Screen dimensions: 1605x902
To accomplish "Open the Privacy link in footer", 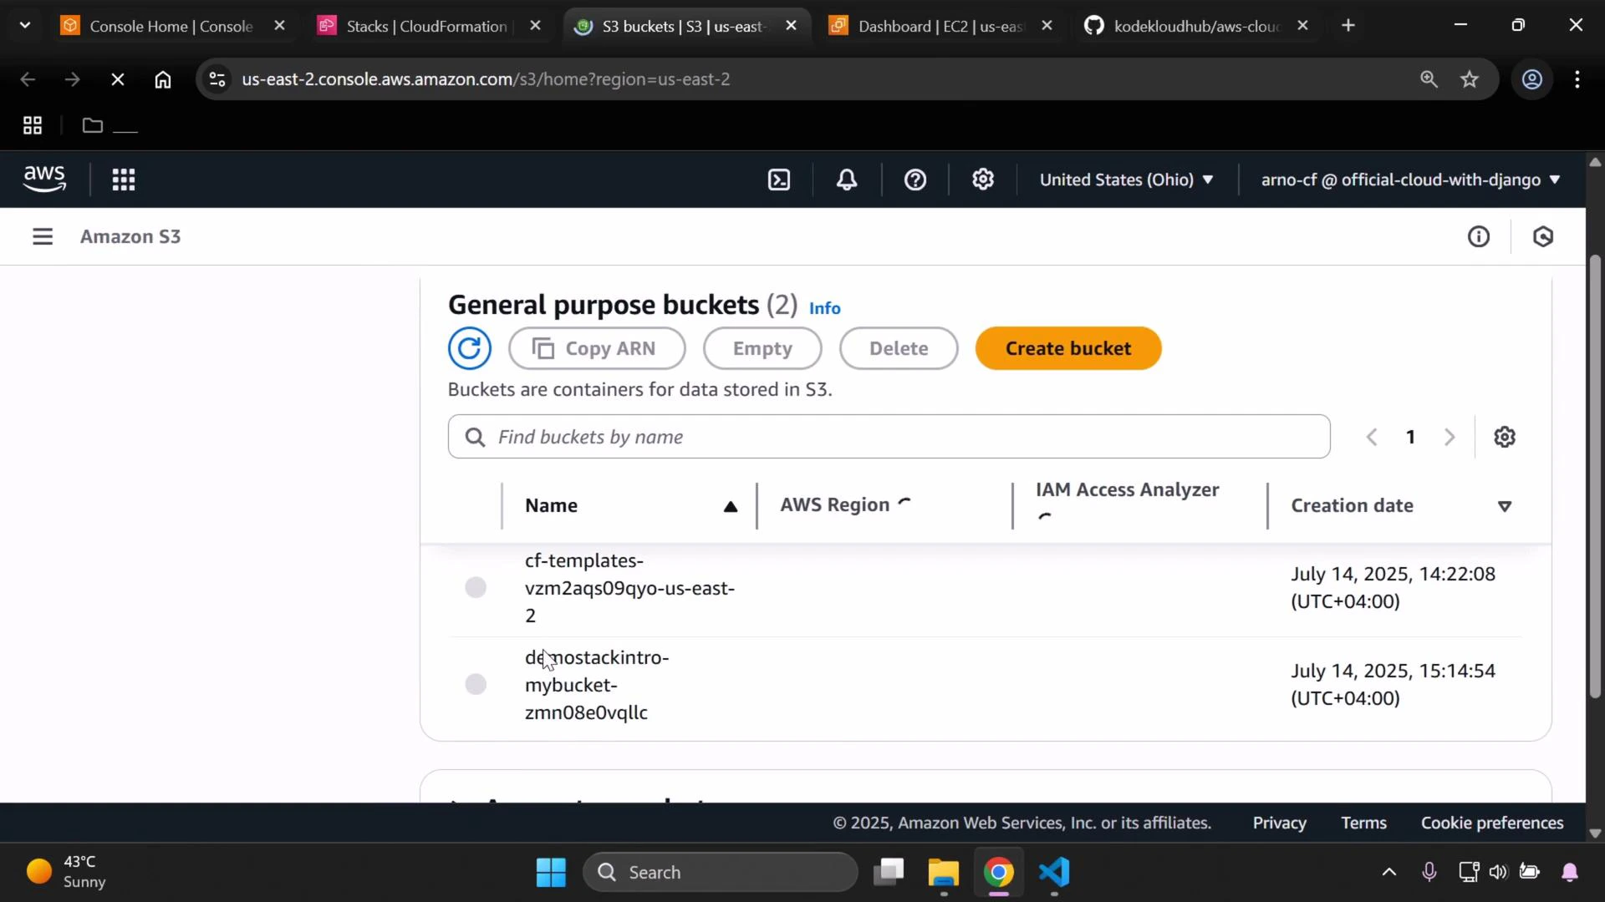I will [x=1278, y=823].
